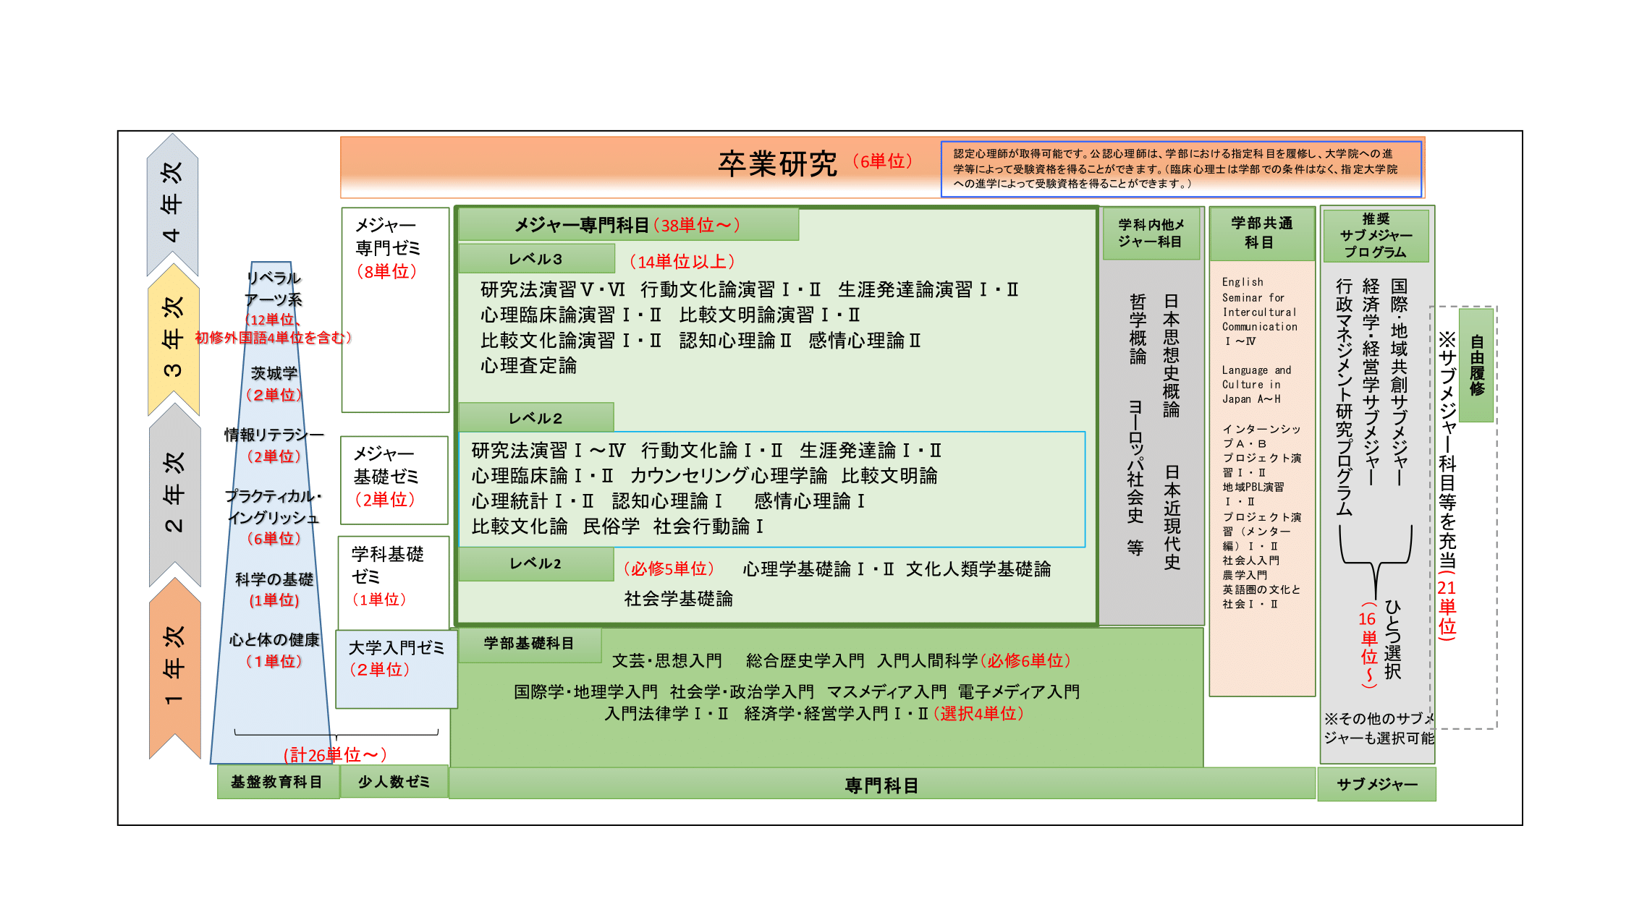Click 社会学基礎論 text
Image resolution: width=1634 pixels, height=912 pixels.
tap(679, 599)
